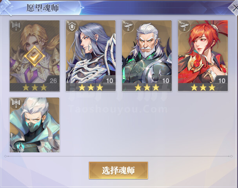Close the 愿望魂师 dialog with X
The width and height of the screenshot is (238, 188).
pos(234,8)
